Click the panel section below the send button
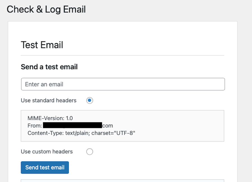Screen dimensions: 252x182 (123, 180)
